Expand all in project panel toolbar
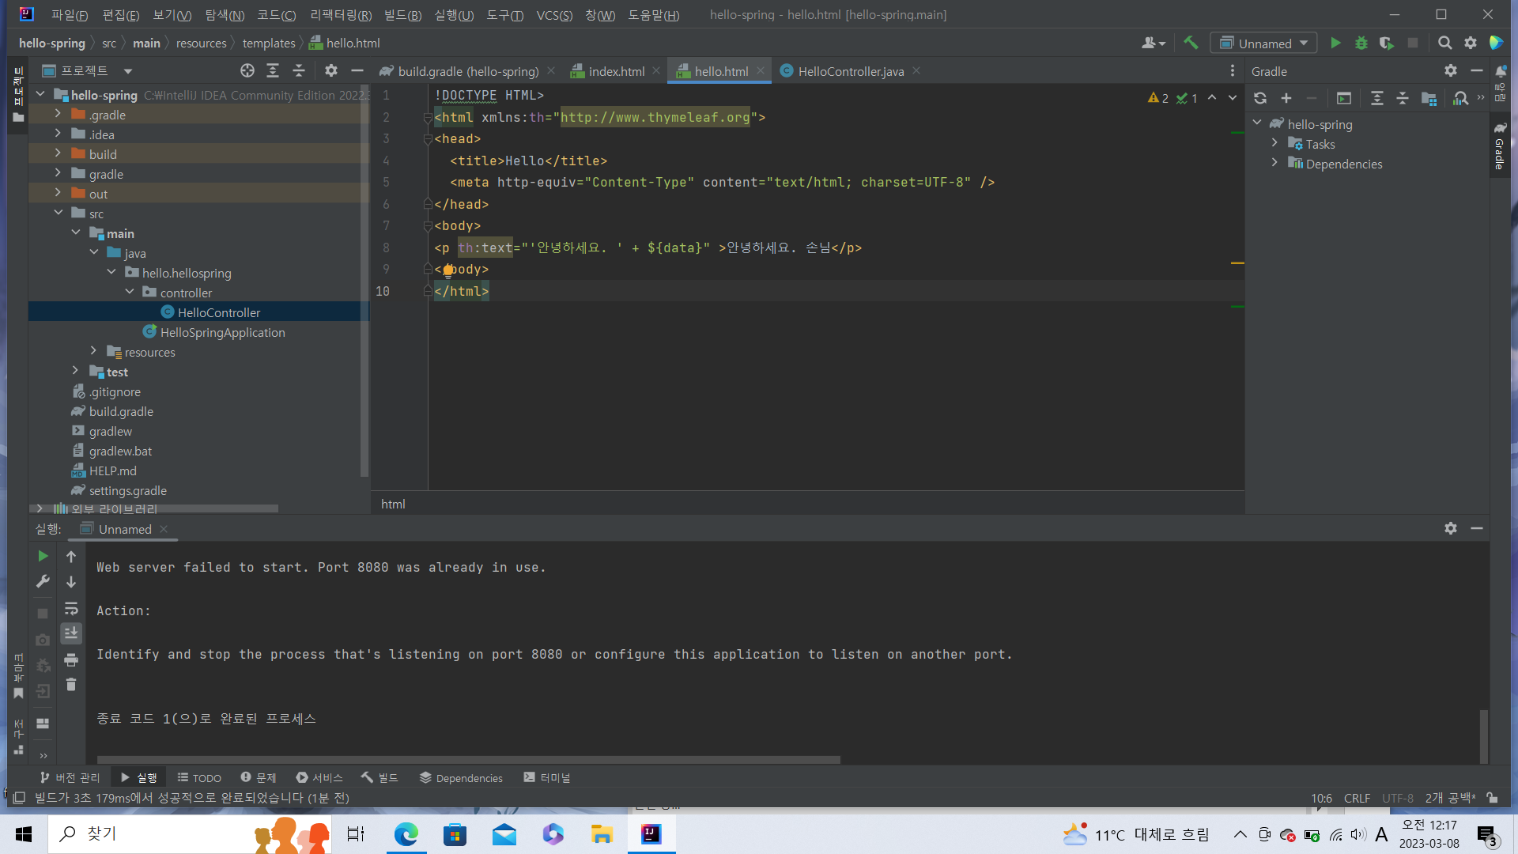 point(273,71)
